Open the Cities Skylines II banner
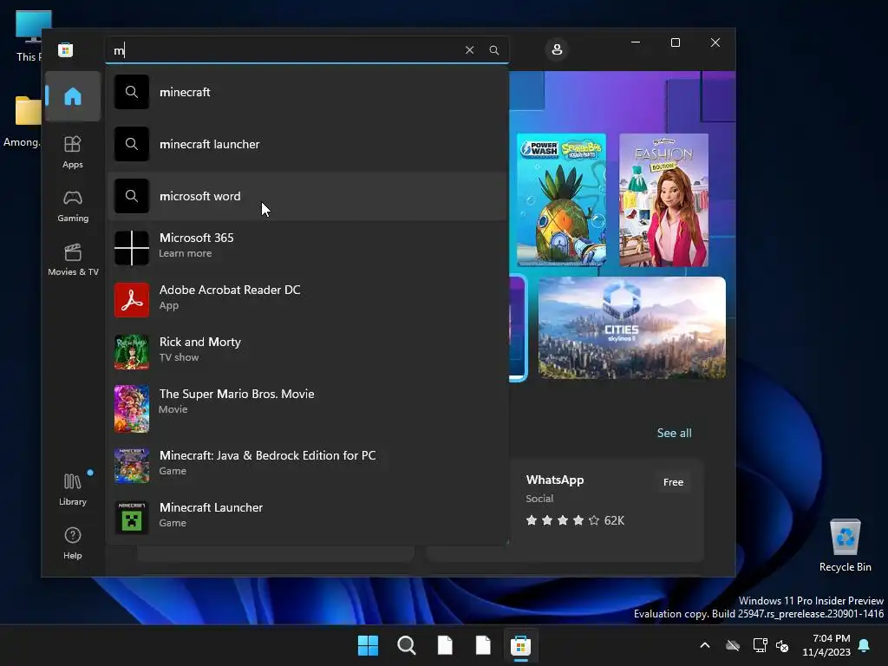The image size is (888, 666). pyautogui.click(x=631, y=327)
